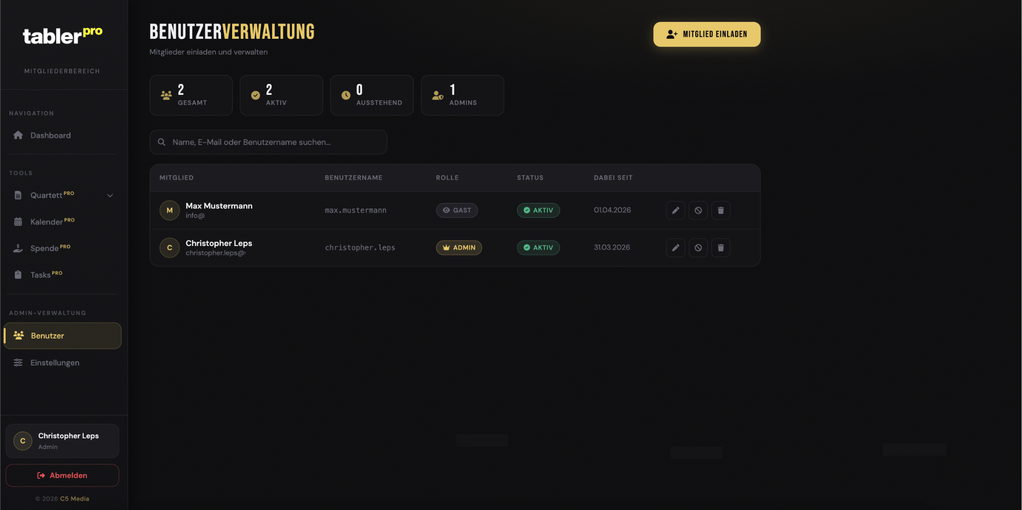Open the Kalender tool
1022x510 pixels.
[x=46, y=222]
